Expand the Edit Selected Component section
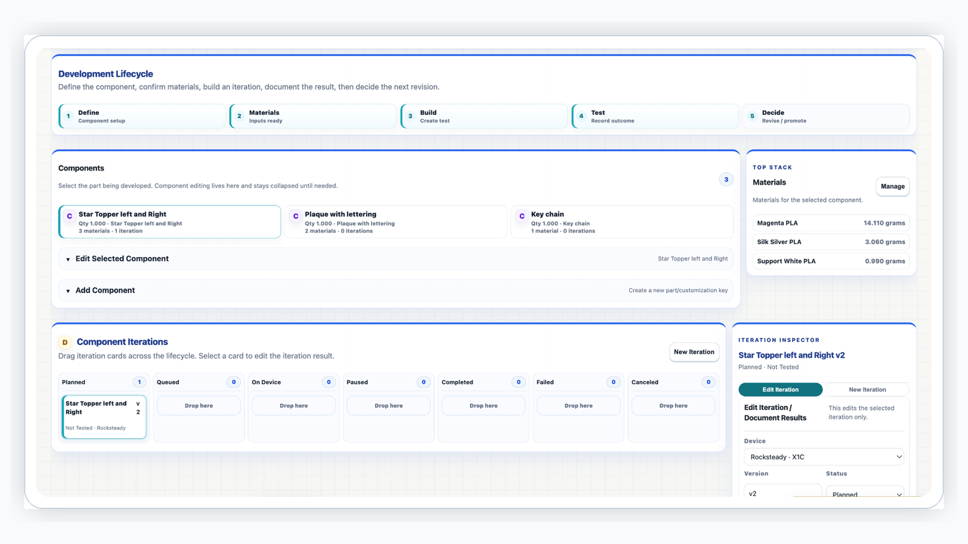Image resolution: width=968 pixels, height=544 pixels. point(396,259)
